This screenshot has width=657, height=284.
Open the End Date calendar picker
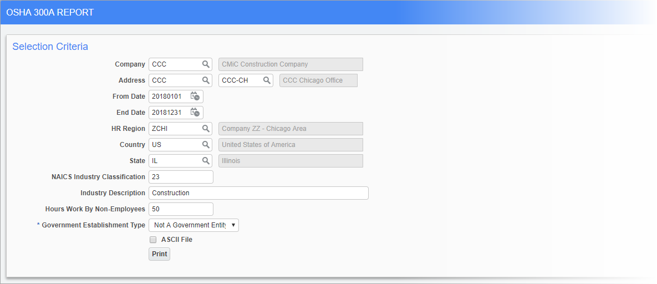[x=195, y=113]
